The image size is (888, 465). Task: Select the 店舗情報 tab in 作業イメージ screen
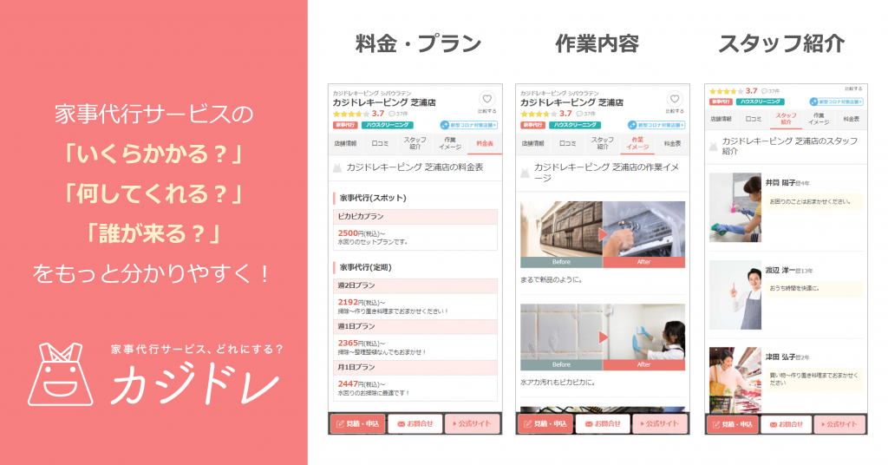coord(532,143)
